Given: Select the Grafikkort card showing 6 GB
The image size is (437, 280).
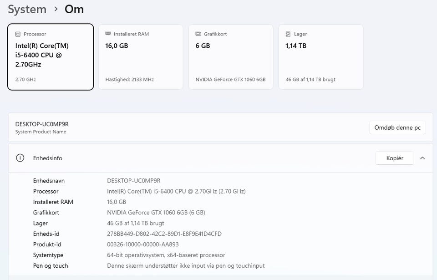Looking at the screenshot, I should 231,57.
